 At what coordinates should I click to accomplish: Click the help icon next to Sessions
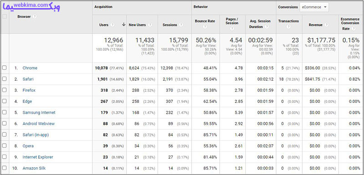[181, 25]
